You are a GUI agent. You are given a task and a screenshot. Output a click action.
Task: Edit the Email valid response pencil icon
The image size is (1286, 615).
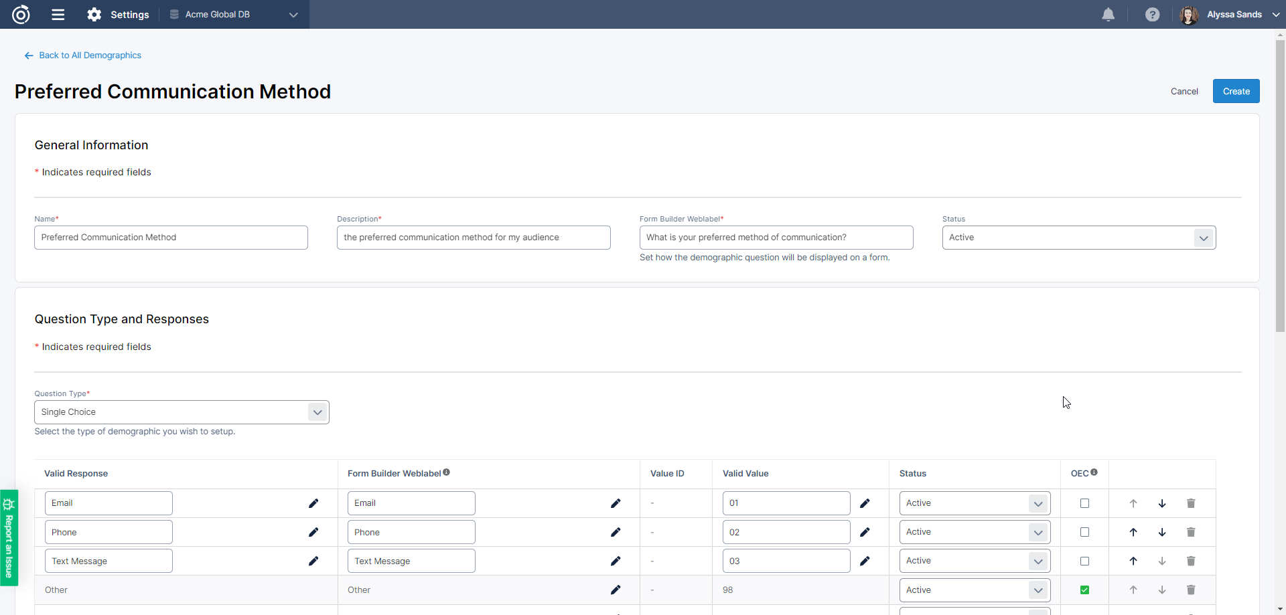click(313, 503)
